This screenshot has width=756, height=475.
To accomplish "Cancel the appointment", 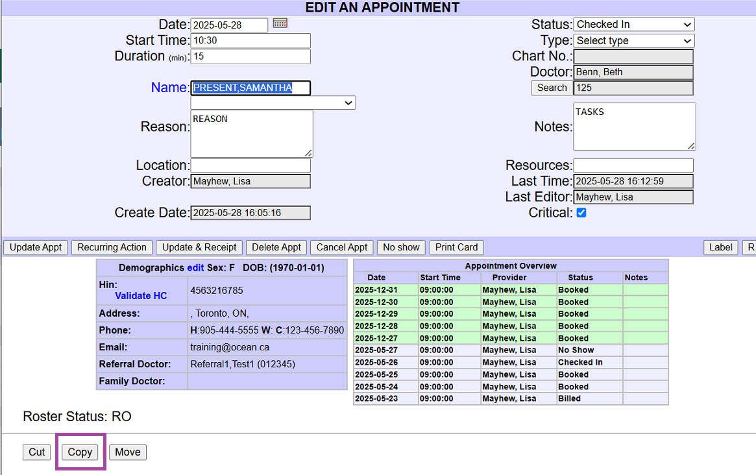I will (x=341, y=247).
